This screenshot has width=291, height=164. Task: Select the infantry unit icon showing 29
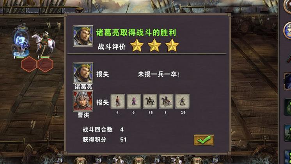click(182, 101)
